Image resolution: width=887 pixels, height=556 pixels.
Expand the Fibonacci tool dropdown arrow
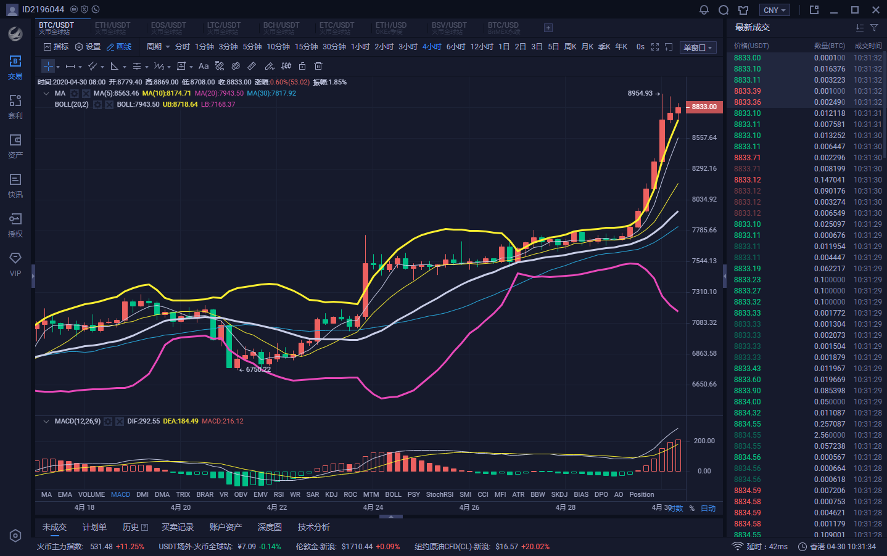point(147,67)
